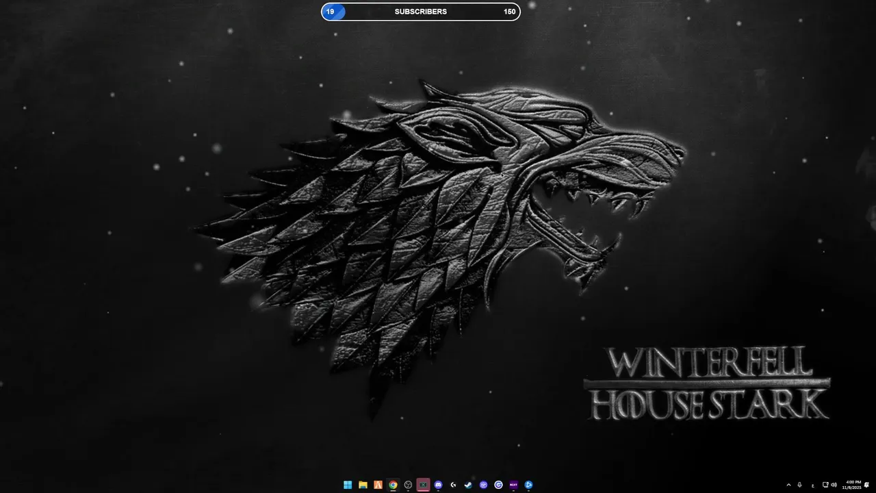The width and height of the screenshot is (876, 493).
Task: Open the blue app at taskbar's right end
Action: tap(528, 485)
